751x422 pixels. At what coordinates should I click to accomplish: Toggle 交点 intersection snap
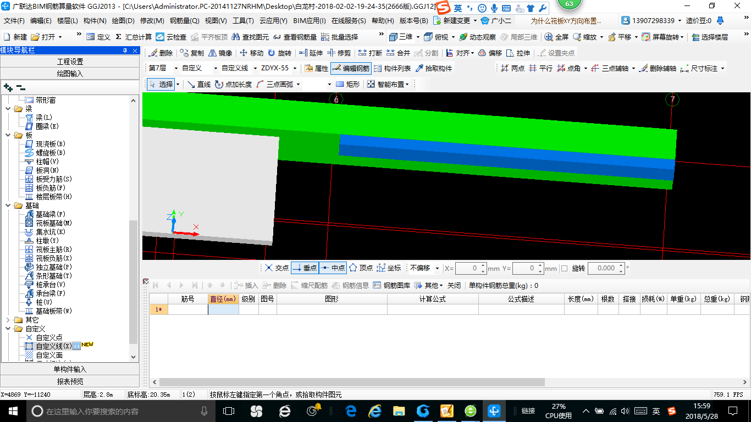[277, 268]
